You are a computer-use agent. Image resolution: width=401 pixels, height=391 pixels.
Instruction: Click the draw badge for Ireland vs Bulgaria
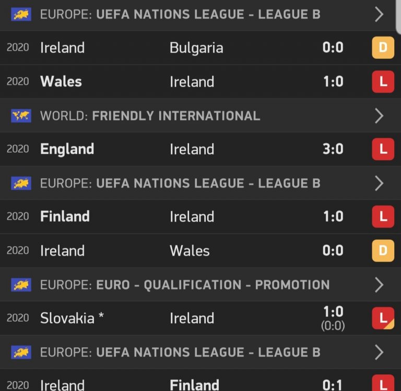point(383,48)
